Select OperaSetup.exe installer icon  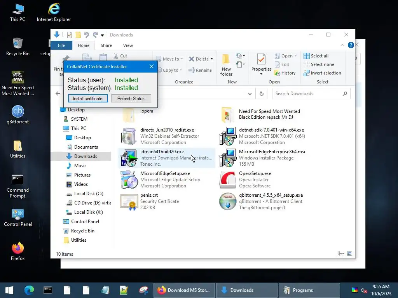point(228,180)
